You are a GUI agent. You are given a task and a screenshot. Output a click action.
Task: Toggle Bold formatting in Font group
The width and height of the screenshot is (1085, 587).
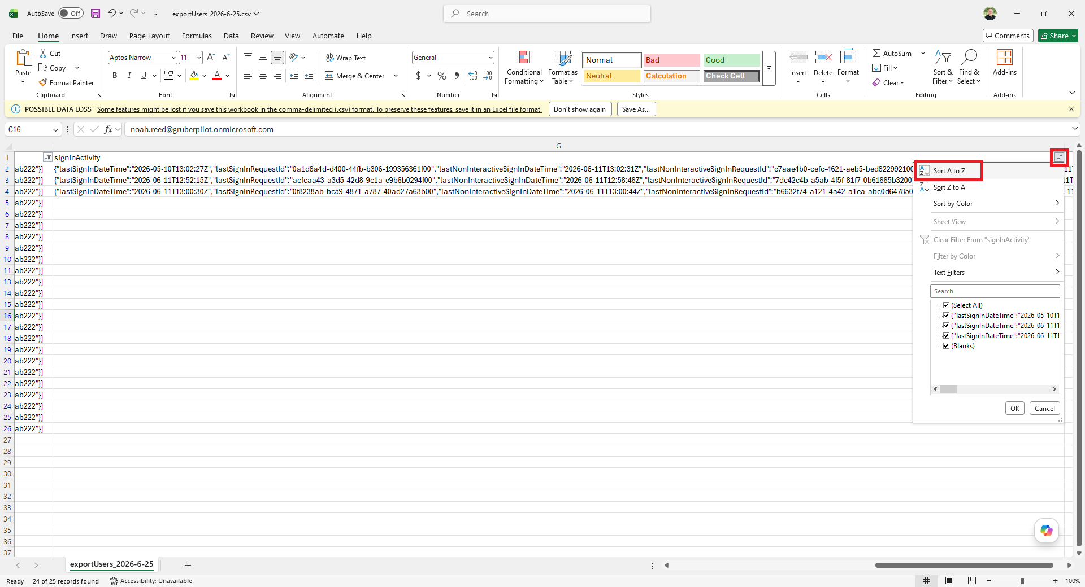(x=115, y=76)
